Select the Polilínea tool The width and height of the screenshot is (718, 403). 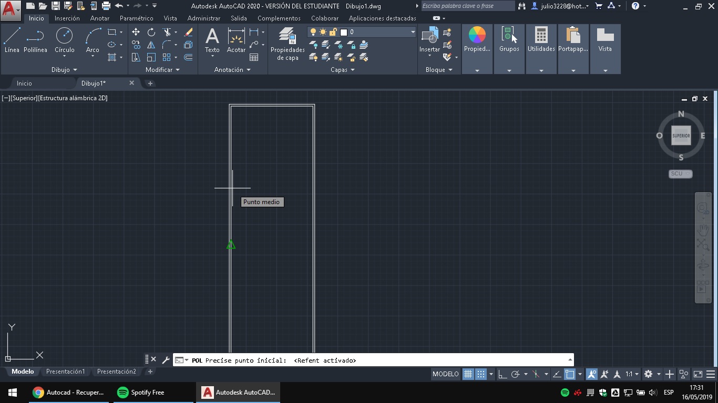pos(35,40)
